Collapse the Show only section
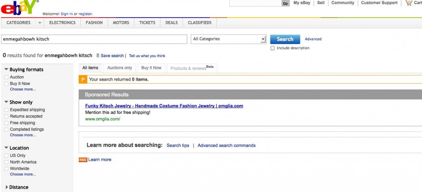 point(7,102)
